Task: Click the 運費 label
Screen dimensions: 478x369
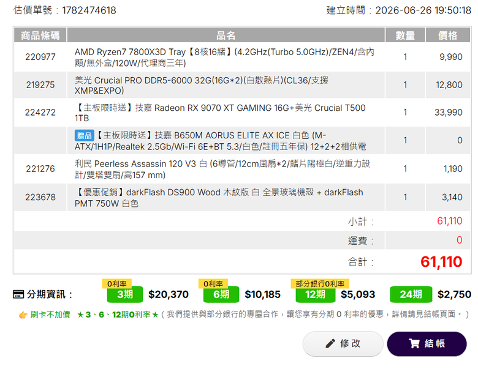Action: pyautogui.click(x=360, y=240)
